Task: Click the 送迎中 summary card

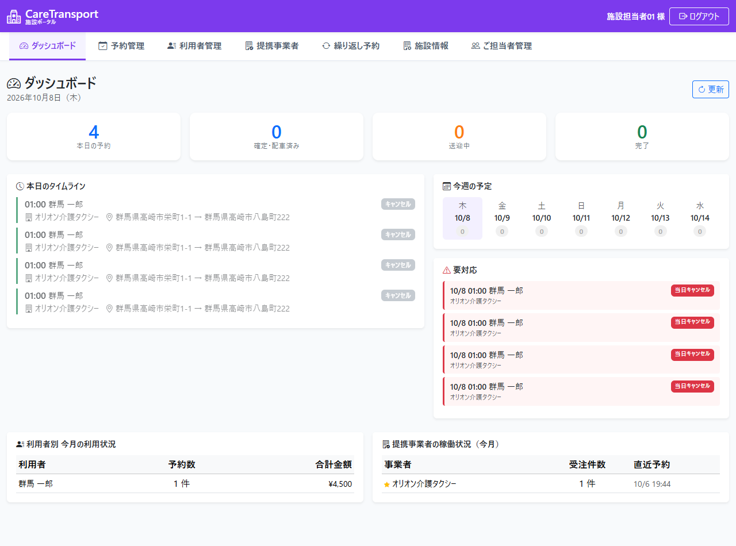Action: point(459,136)
